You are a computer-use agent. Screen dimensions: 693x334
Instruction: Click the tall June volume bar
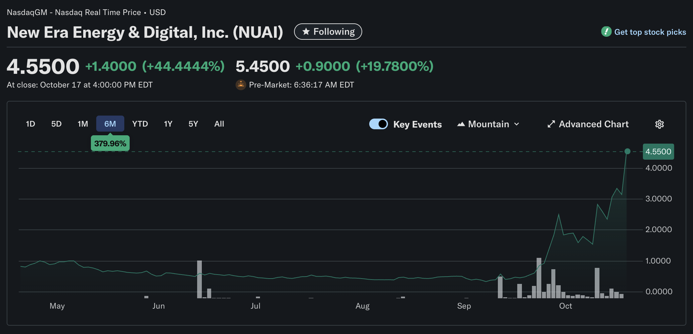pyautogui.click(x=199, y=279)
